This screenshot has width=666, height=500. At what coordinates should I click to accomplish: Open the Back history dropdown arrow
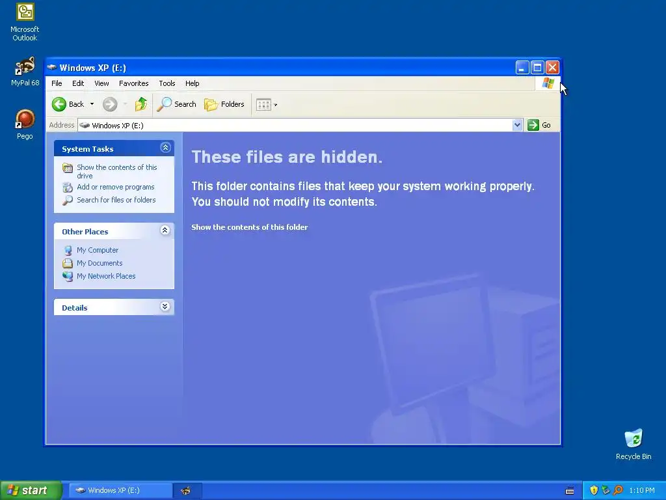click(92, 104)
